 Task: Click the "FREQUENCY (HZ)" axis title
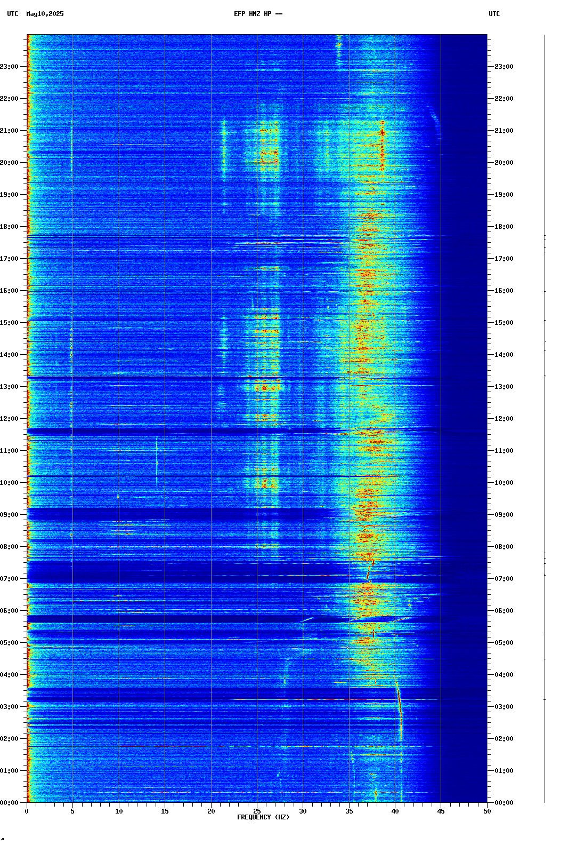263,817
